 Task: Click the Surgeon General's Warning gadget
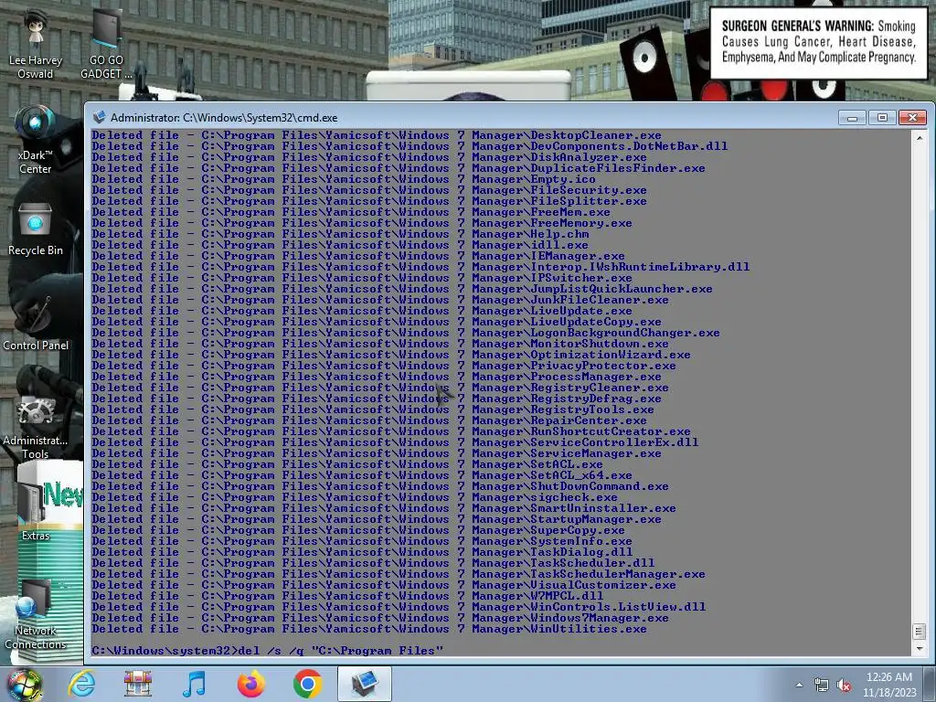point(818,43)
